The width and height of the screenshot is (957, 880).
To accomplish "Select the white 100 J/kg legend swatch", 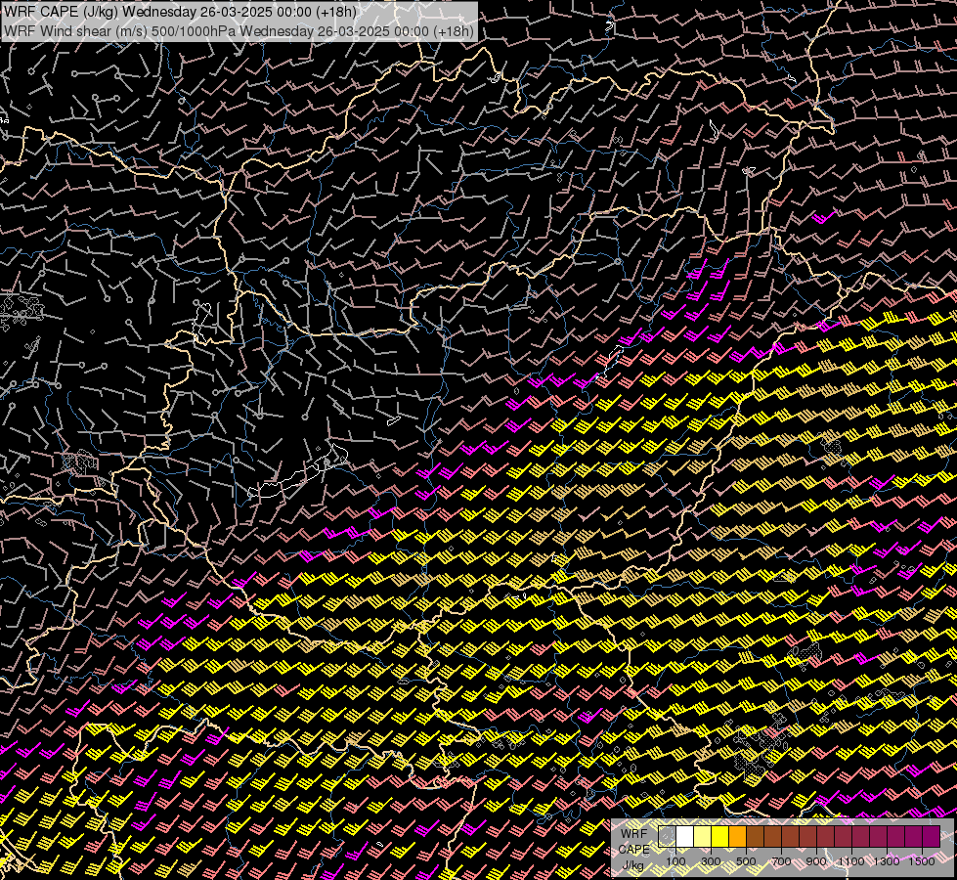I will [x=685, y=837].
